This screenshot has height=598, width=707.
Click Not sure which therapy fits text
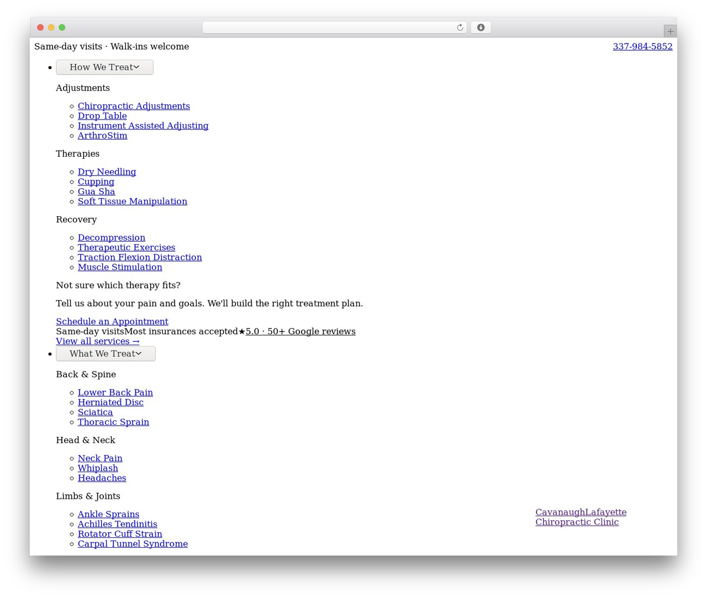point(118,286)
